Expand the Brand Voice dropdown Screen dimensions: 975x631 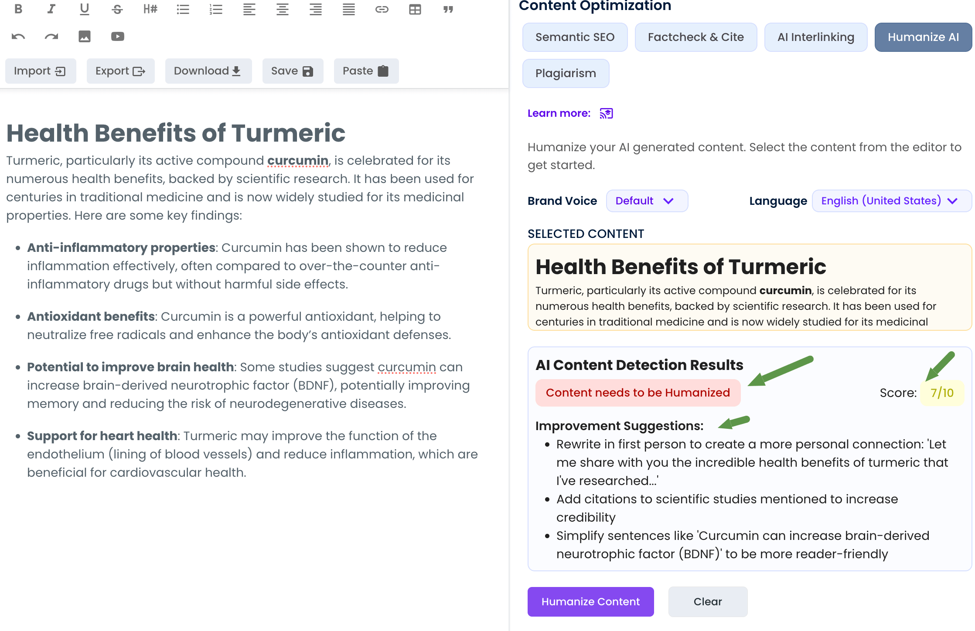click(647, 201)
